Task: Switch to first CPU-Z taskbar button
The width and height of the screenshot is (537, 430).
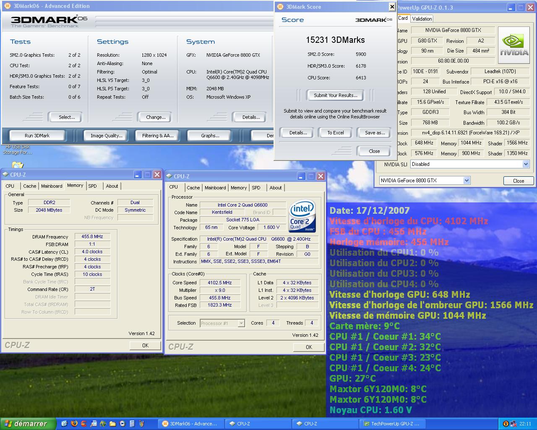Action: pos(259,424)
